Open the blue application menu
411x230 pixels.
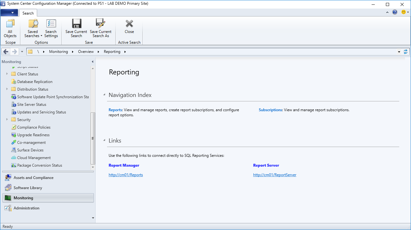[x=9, y=12]
